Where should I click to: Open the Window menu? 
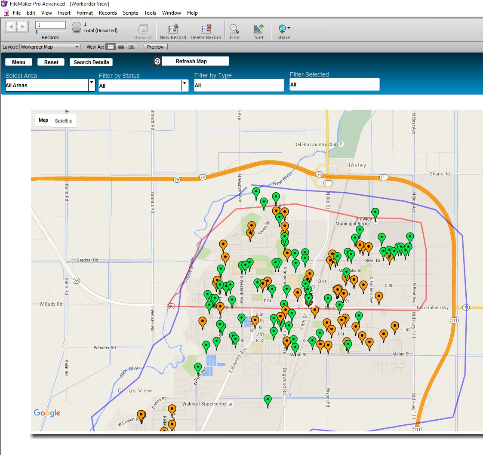pos(172,13)
